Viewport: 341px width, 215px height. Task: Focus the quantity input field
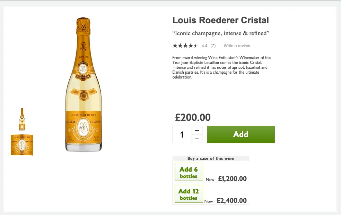tap(182, 134)
